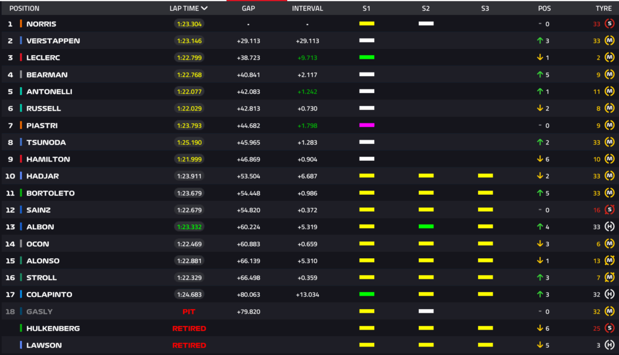
Task: Click the PIT status for Gasly
Action: 189,311
